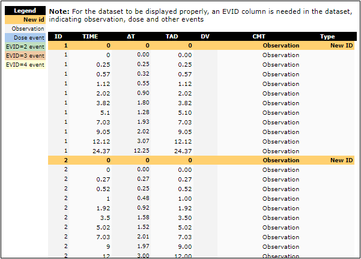The image size is (361, 259).
Task: Select TIME column value 1.12
Action: click(103, 84)
